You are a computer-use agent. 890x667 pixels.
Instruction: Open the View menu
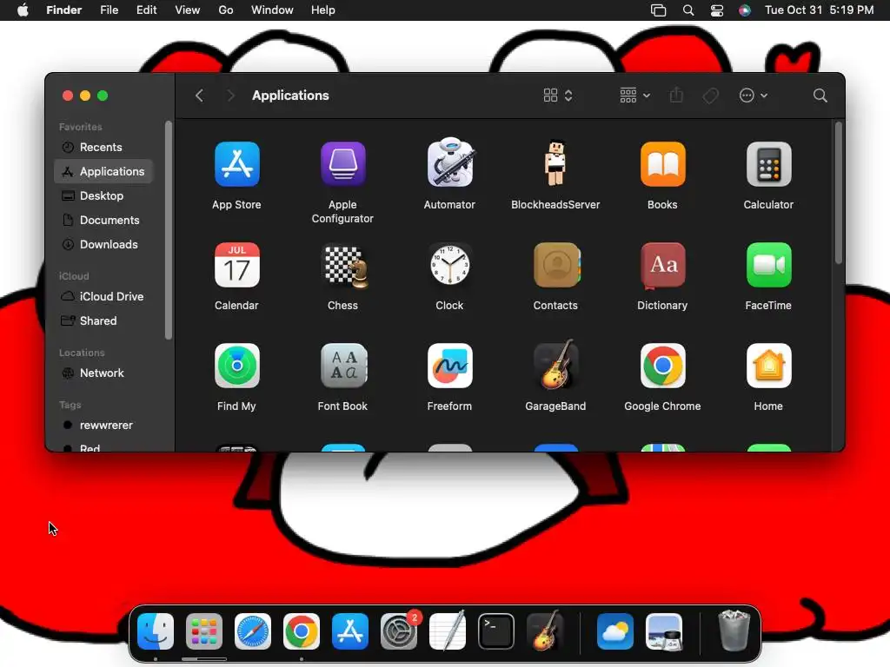tap(188, 10)
